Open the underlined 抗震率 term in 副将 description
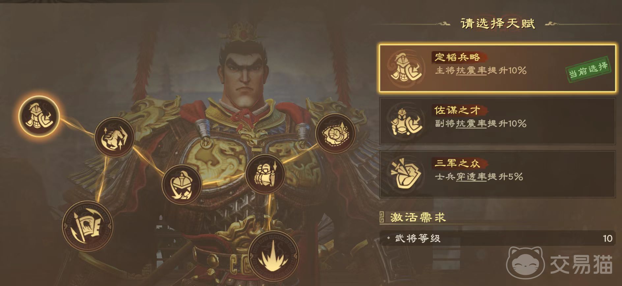 coord(471,124)
